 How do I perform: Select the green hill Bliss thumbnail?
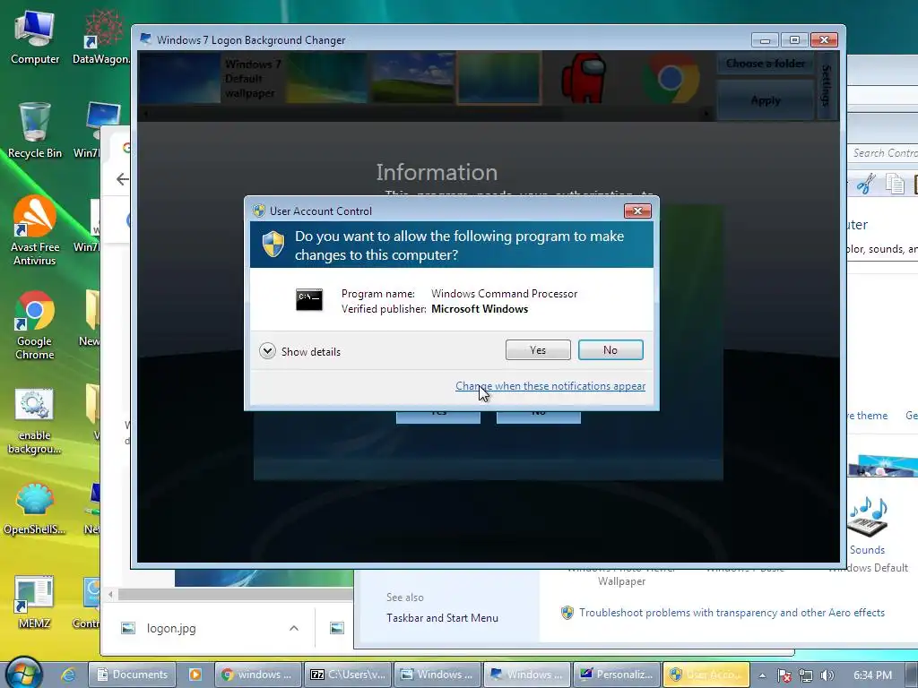tap(413, 79)
